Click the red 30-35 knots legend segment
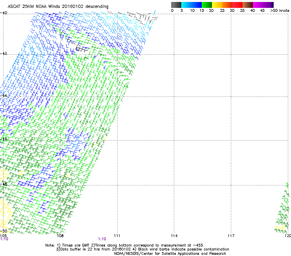Viewport: 291px width, 256px height. (x=238, y=5)
